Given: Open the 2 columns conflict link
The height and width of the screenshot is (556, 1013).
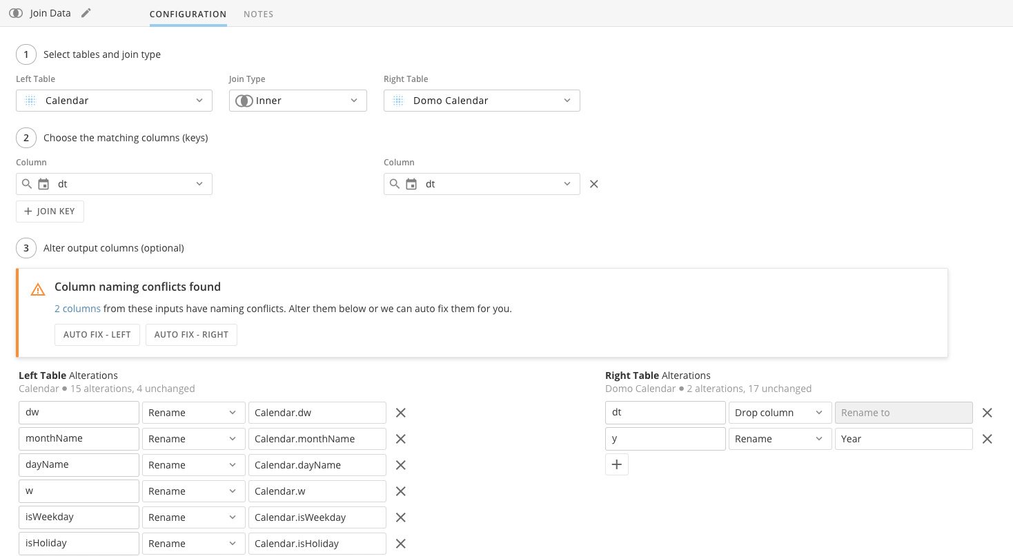Looking at the screenshot, I should coord(77,309).
